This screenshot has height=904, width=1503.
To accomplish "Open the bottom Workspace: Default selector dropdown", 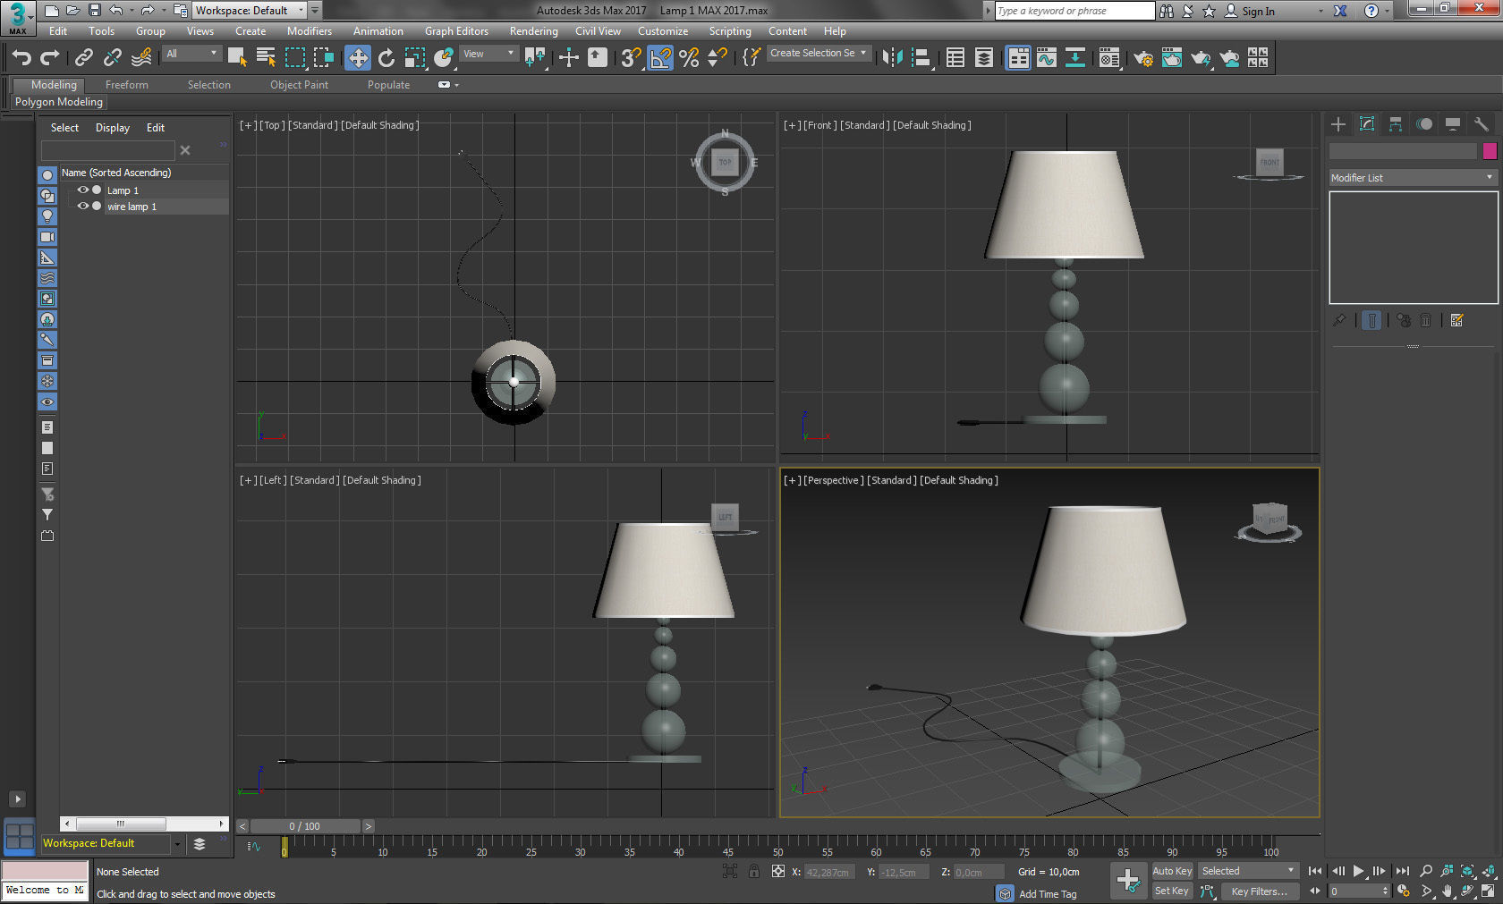I will (113, 843).
